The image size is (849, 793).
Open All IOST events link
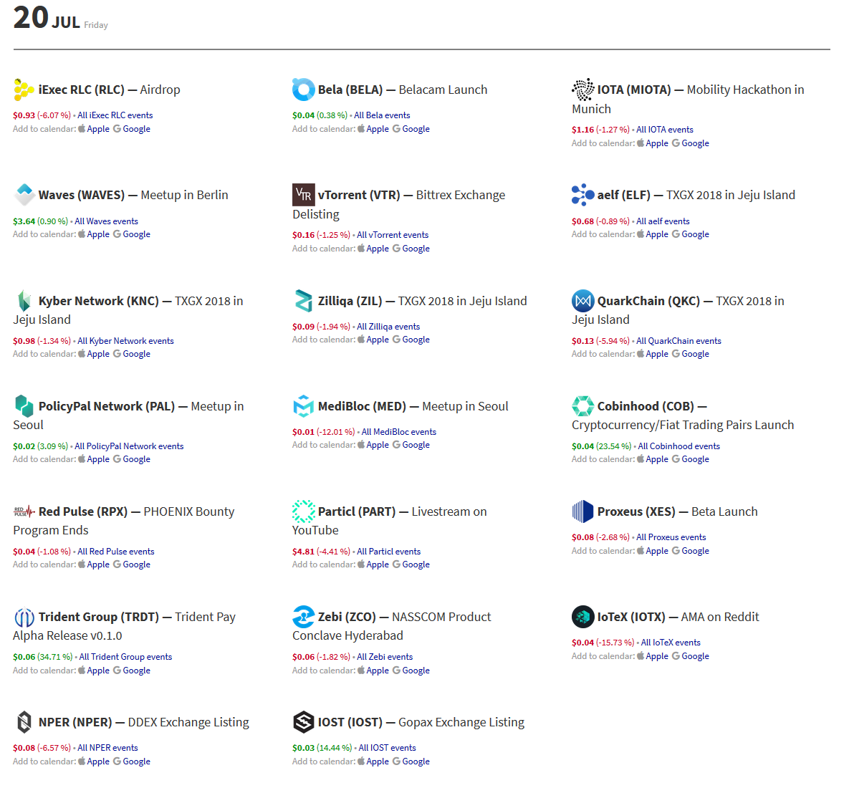387,748
